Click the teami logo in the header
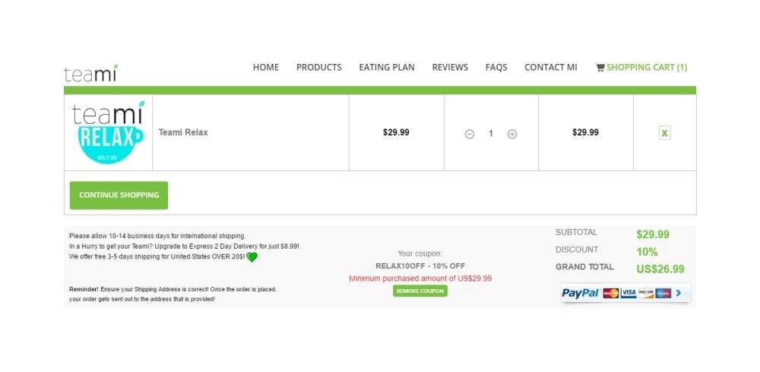The height and width of the screenshot is (372, 760). (90, 73)
